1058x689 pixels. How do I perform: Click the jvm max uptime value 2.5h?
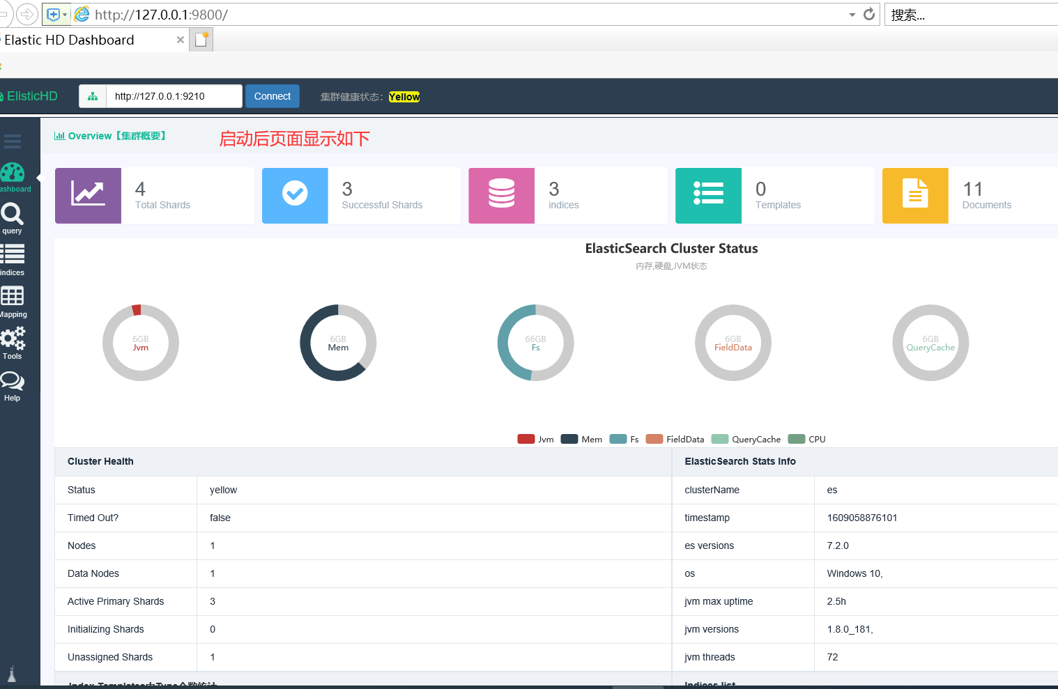(x=836, y=601)
